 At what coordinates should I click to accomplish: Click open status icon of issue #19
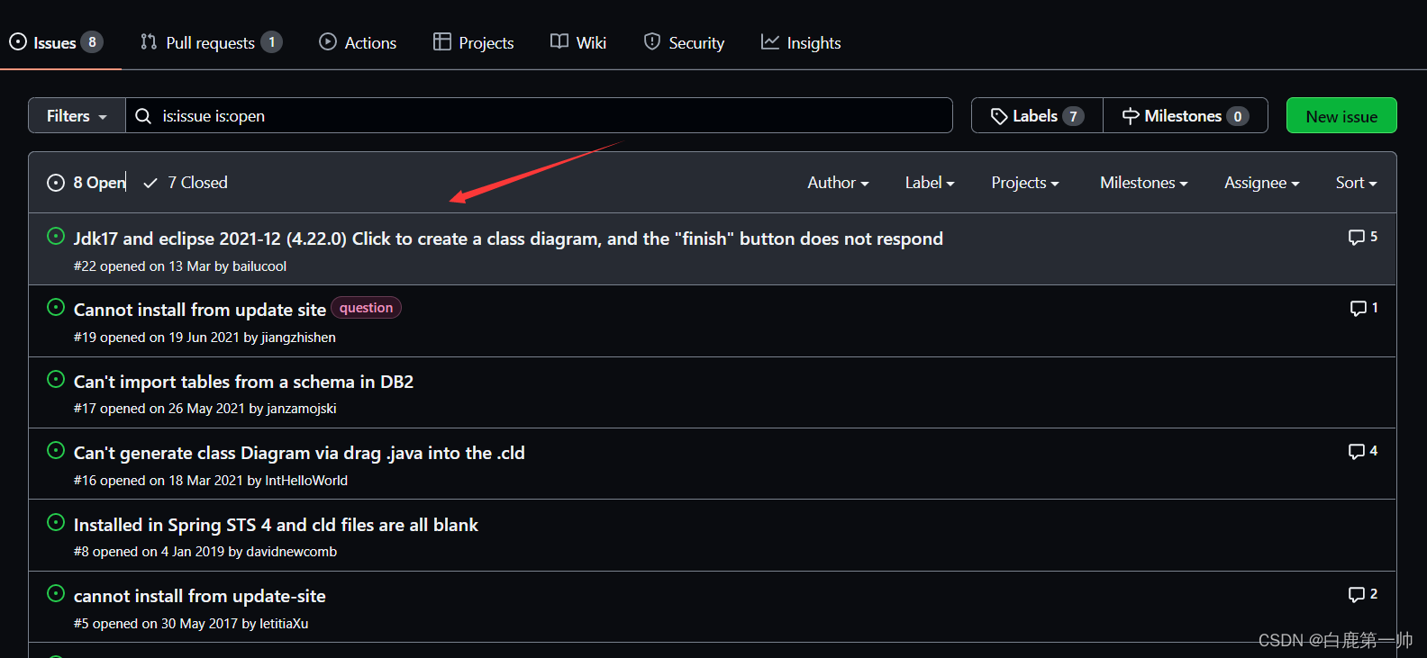[56, 307]
